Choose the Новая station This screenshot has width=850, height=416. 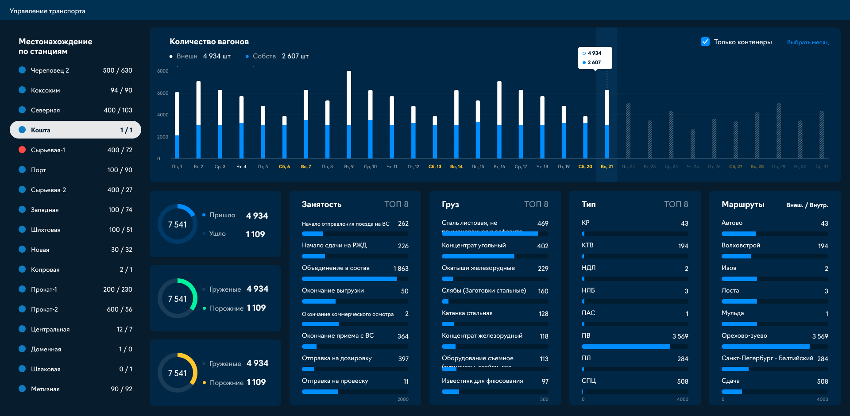[x=75, y=249]
